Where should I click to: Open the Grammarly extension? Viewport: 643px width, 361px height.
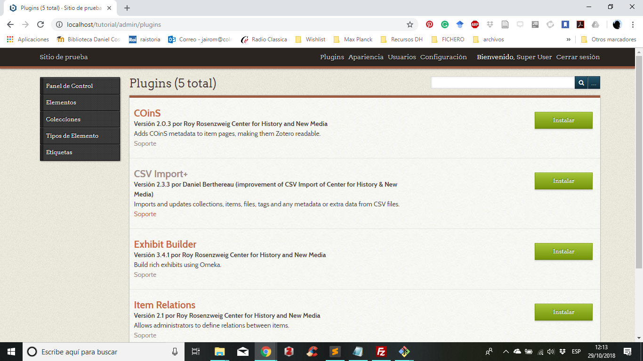click(x=444, y=24)
